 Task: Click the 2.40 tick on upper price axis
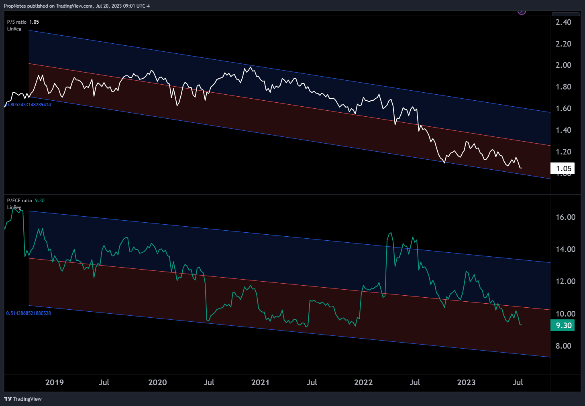point(563,22)
